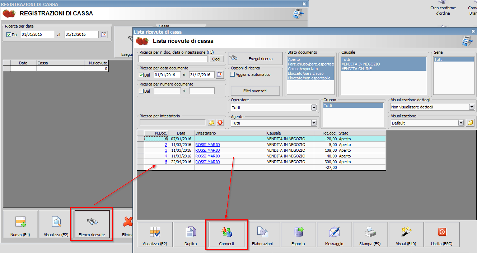
Task: Click the Esegui ricerca button
Action: click(255, 58)
